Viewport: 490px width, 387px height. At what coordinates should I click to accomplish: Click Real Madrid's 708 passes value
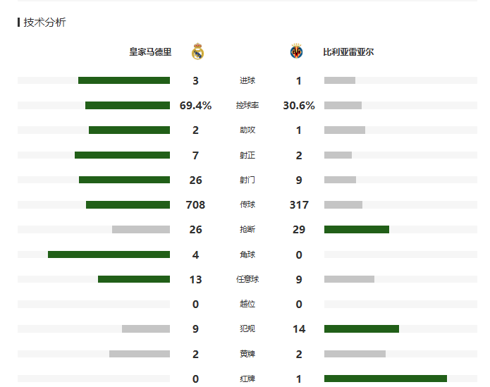(x=195, y=205)
